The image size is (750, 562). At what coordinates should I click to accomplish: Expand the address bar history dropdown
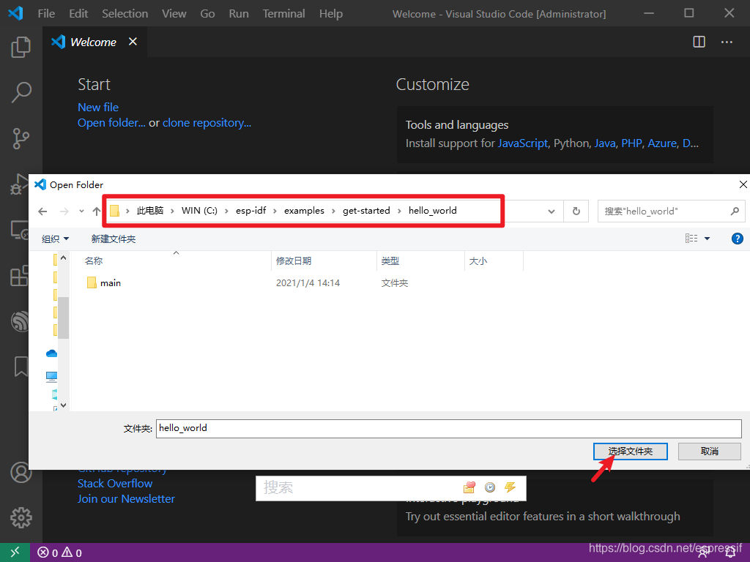[552, 211]
